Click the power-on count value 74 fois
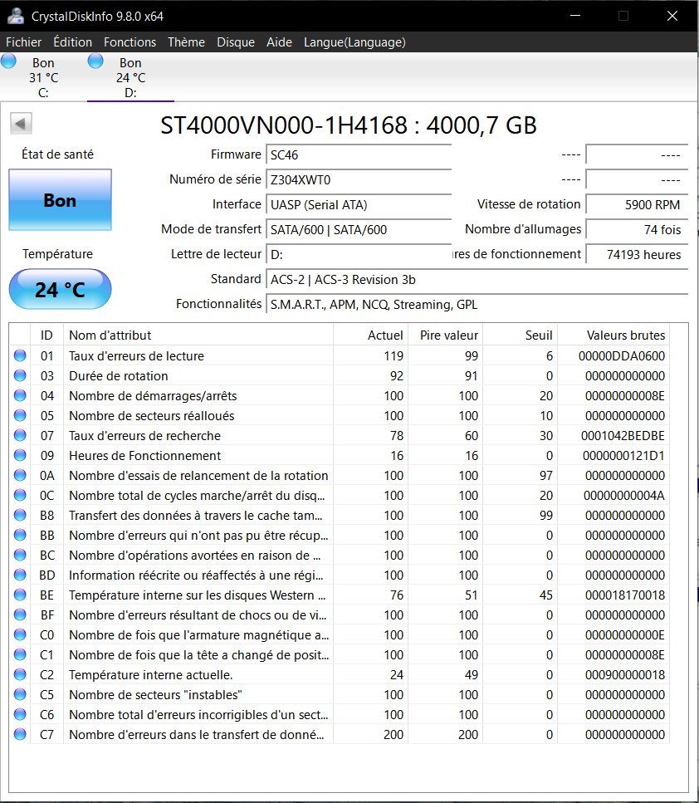 click(x=637, y=229)
